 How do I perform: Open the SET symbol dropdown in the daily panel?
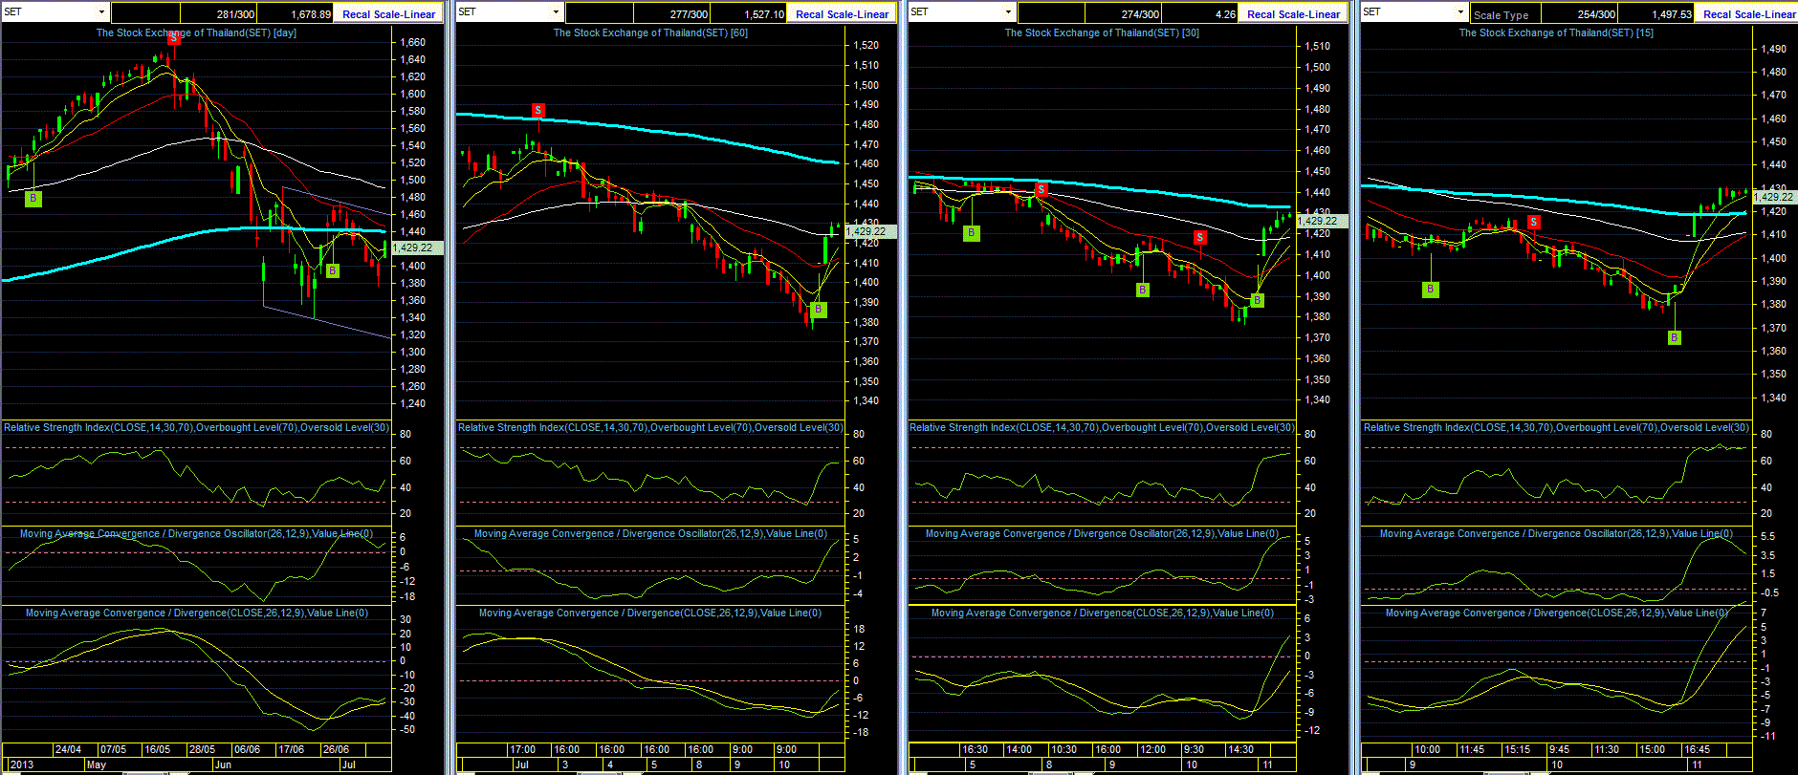click(102, 12)
